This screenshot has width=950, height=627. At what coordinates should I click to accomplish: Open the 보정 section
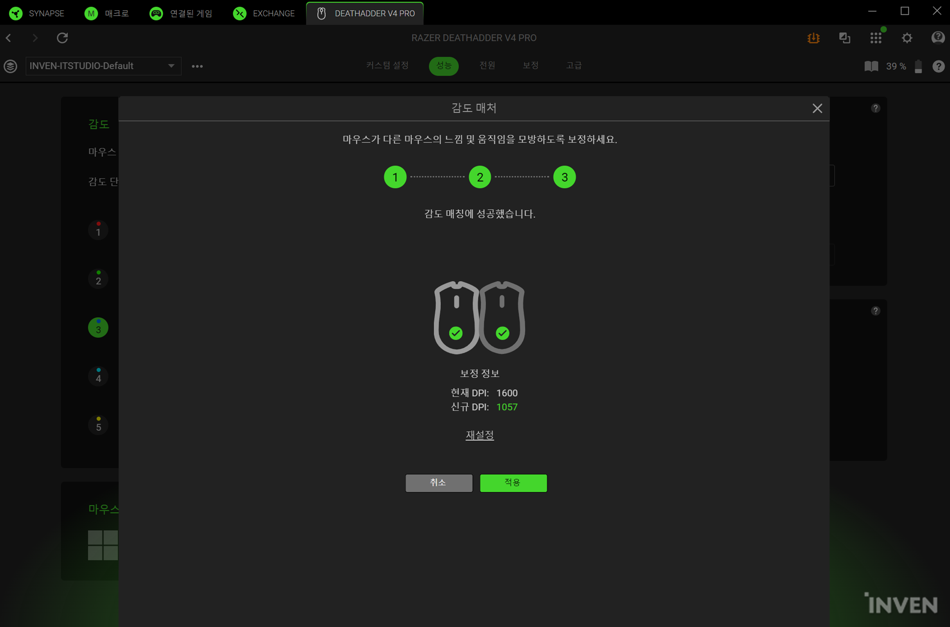click(531, 66)
